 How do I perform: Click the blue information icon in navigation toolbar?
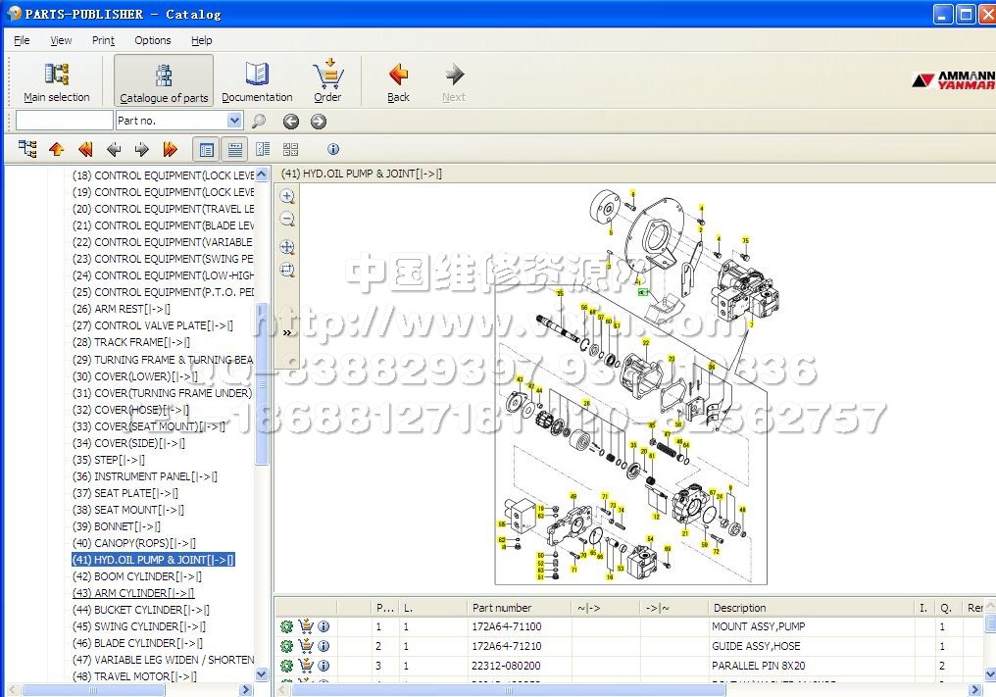coord(333,149)
